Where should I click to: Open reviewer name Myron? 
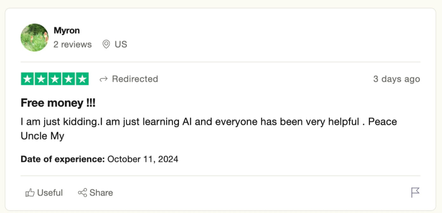point(66,30)
